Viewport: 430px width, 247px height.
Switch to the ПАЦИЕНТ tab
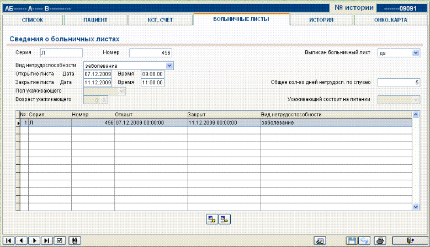click(95, 20)
